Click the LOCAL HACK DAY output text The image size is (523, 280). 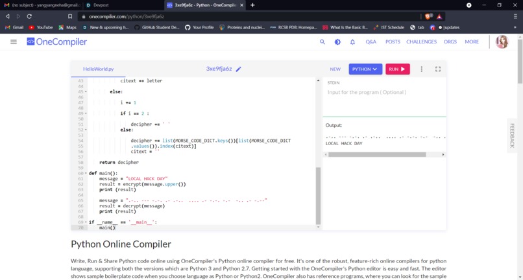[x=344, y=144]
